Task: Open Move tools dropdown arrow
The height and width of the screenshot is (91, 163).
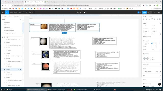Action: point(8,12)
